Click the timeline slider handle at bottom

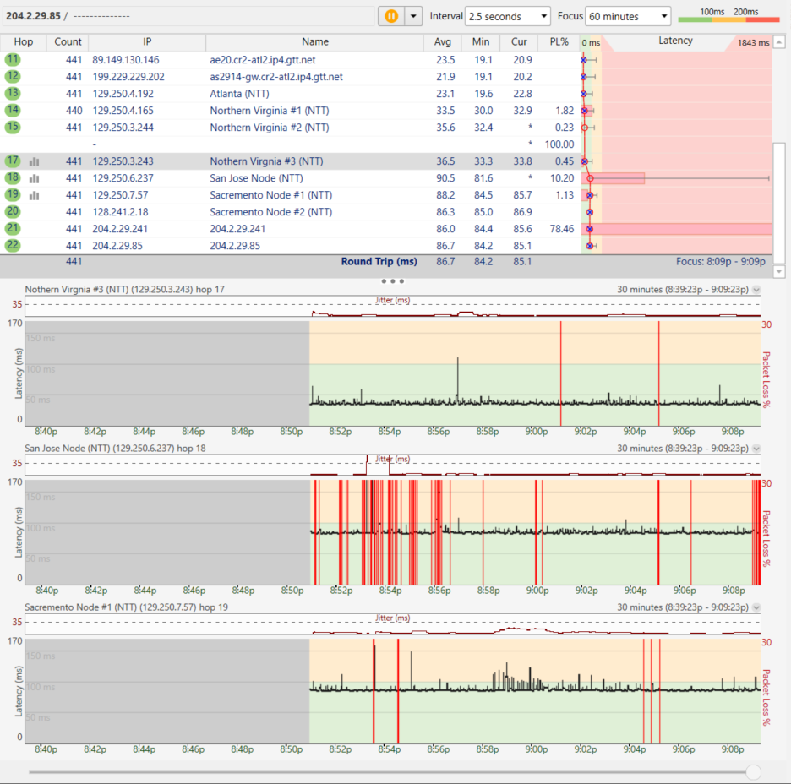(x=753, y=771)
